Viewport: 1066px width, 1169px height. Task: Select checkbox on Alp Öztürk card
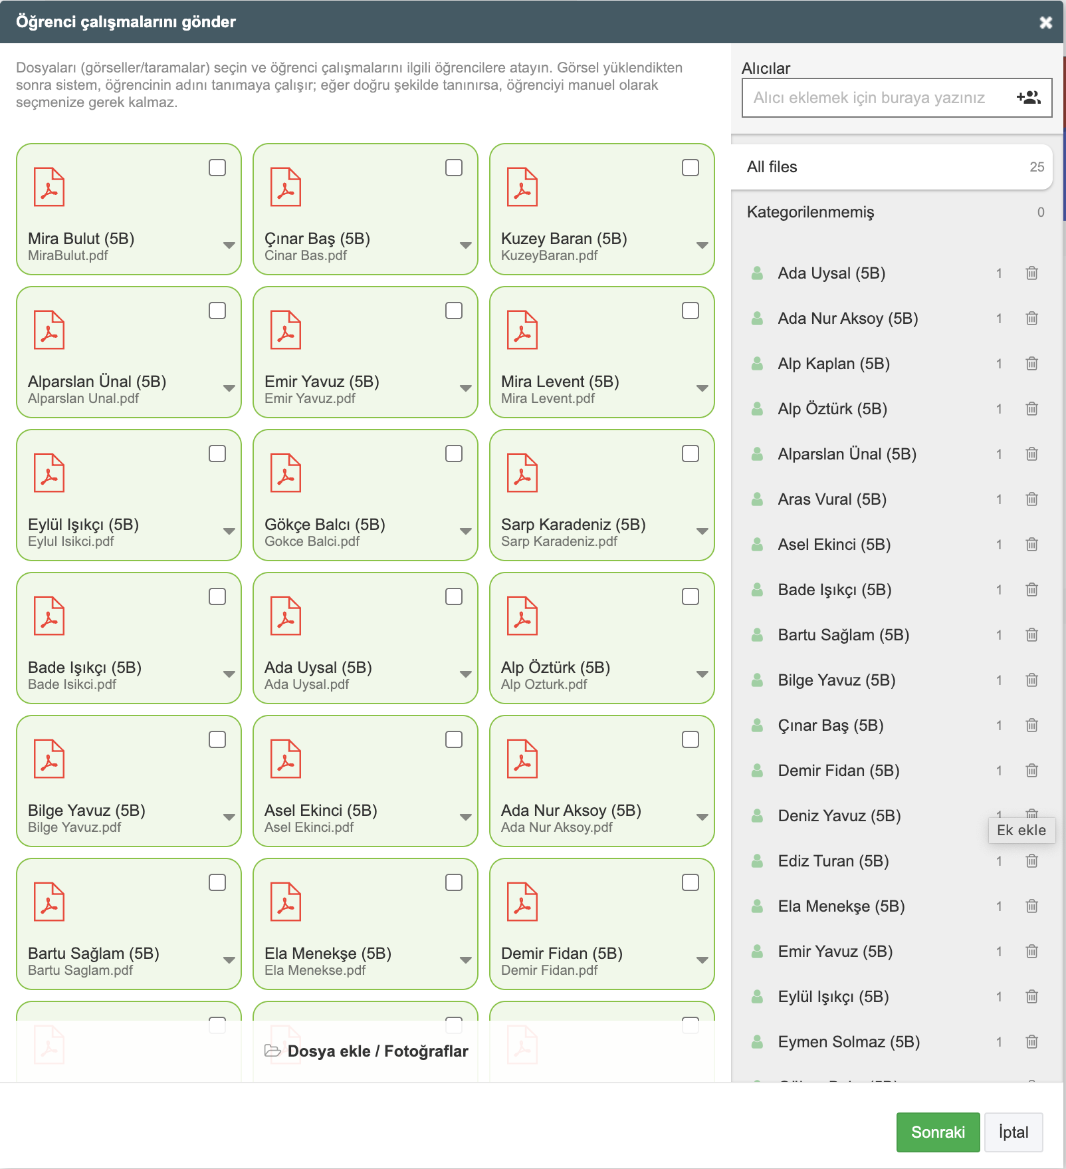691,596
